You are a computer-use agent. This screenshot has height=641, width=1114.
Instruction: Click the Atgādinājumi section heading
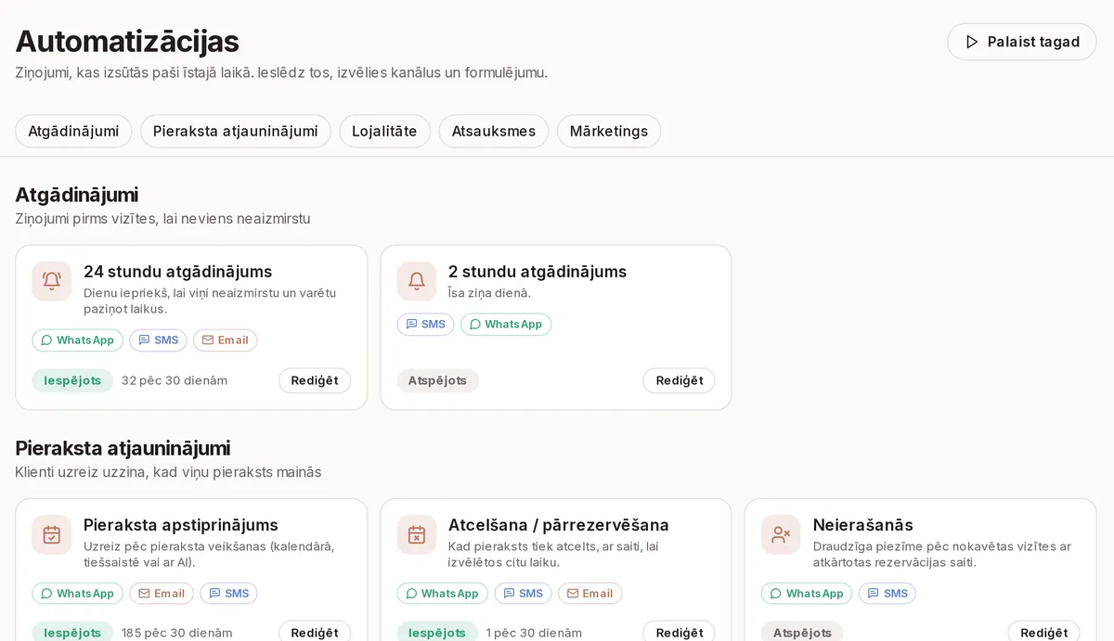tap(77, 195)
